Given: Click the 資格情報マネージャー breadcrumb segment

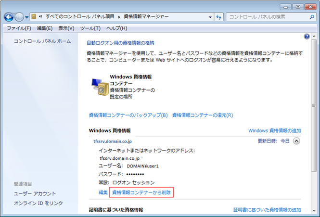Looking at the screenshot, I should click(146, 16).
